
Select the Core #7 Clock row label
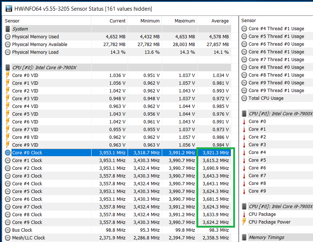pyautogui.click(x=27, y=207)
